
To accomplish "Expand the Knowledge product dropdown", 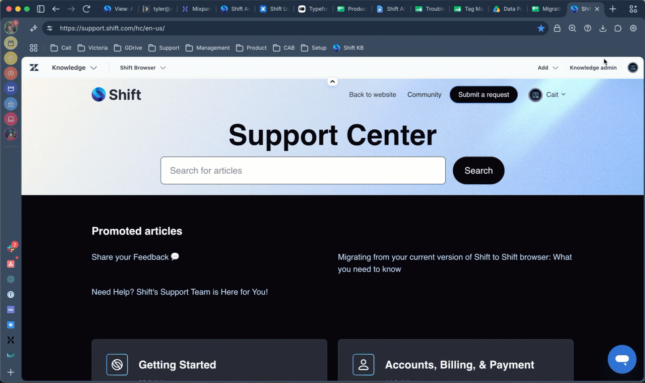I will (74, 68).
